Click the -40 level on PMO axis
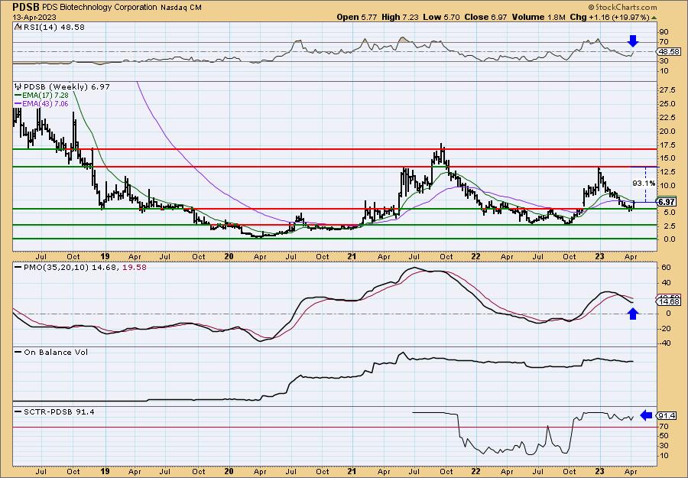Viewport: 688px width, 478px height. click(x=665, y=343)
